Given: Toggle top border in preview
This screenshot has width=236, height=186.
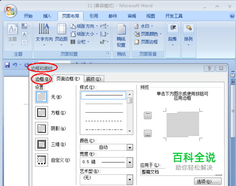Looking at the screenshot, I should pos(148,115).
